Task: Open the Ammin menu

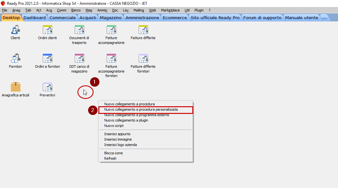Action: pyautogui.click(x=102, y=10)
